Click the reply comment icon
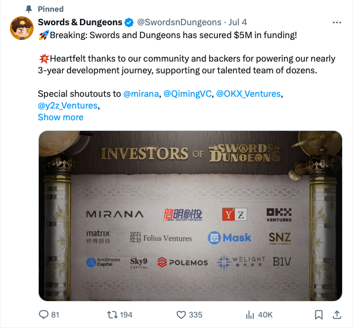This screenshot has width=355, height=328. pyautogui.click(x=43, y=315)
